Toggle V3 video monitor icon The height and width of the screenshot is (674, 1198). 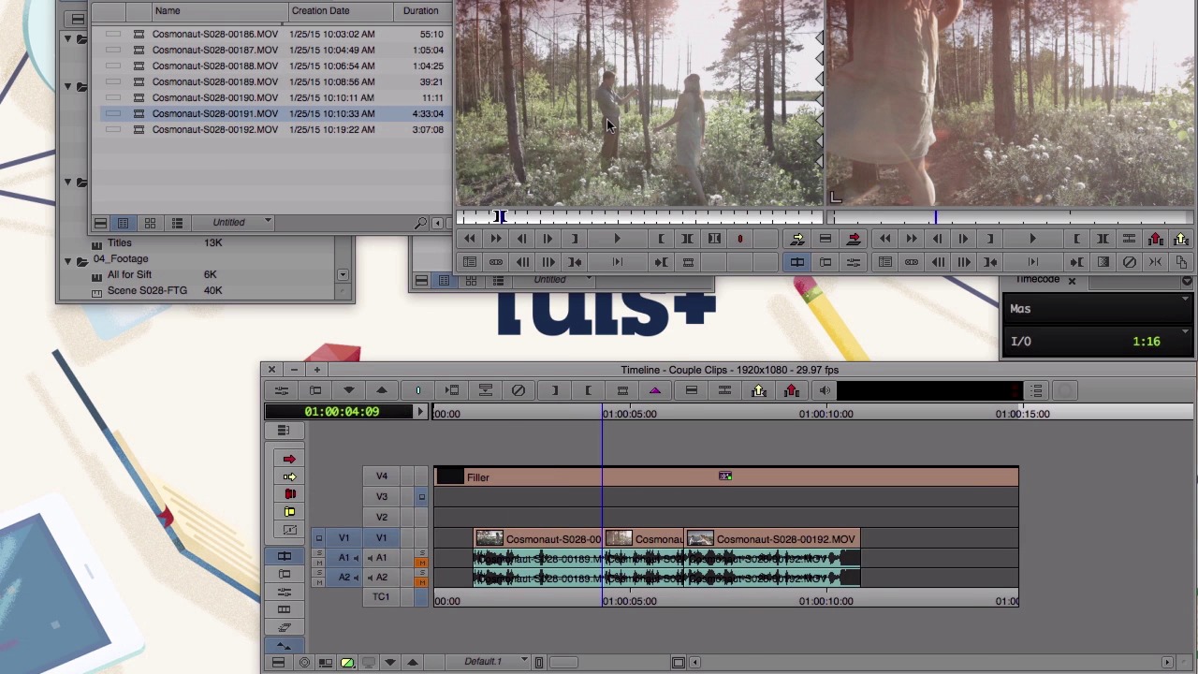pos(422,497)
